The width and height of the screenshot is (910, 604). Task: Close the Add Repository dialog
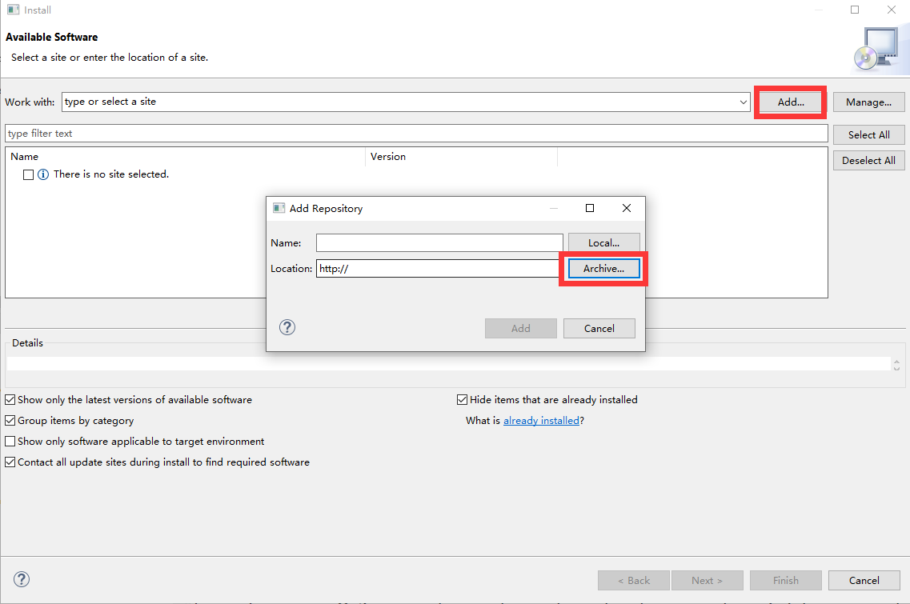[626, 208]
